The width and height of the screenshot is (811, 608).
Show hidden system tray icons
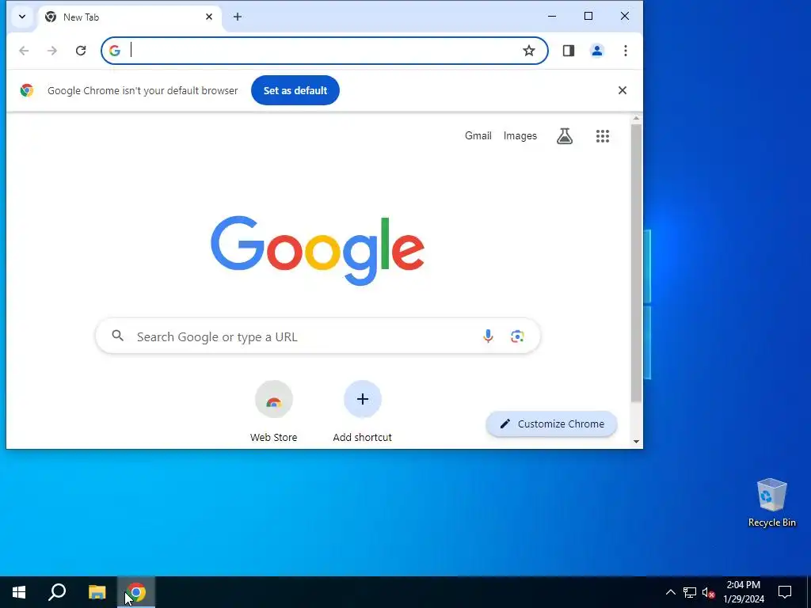670,592
